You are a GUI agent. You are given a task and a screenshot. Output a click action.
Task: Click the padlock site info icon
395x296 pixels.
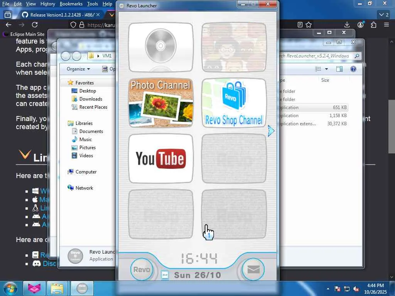pyautogui.click(x=82, y=25)
